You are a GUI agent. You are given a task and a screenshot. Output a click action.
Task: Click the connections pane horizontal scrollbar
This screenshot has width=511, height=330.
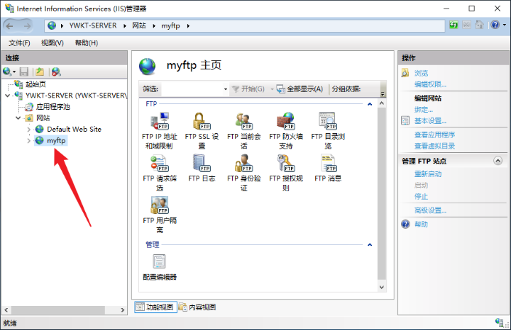pyautogui.click(x=58, y=310)
